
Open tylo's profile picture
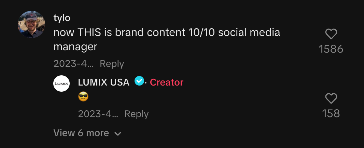pyautogui.click(x=31, y=24)
